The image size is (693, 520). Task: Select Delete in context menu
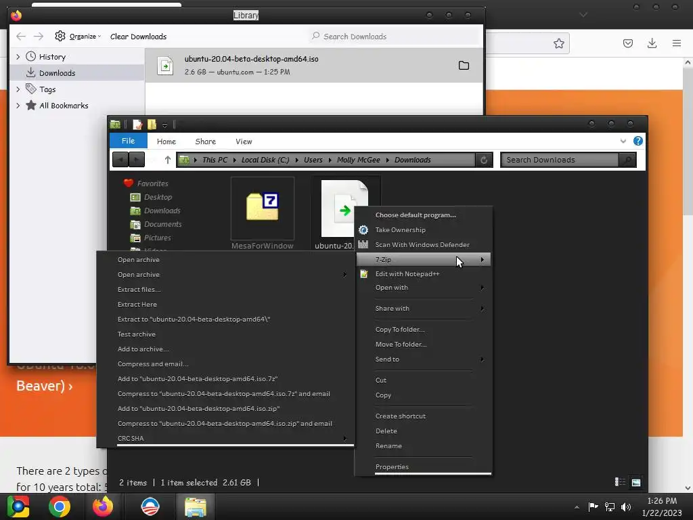[386, 431]
